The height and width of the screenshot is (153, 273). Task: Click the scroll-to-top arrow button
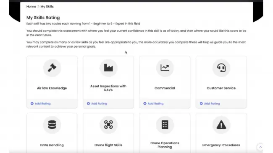[260, 147]
